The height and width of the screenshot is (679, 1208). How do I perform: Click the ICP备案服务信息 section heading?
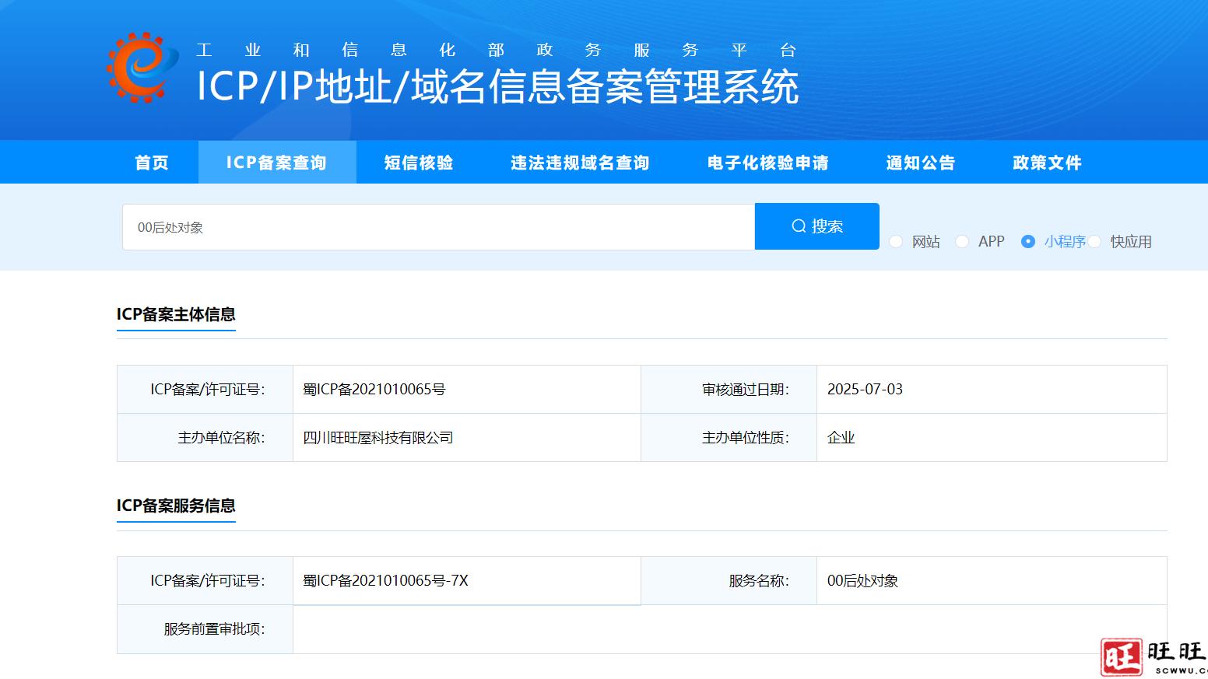(x=176, y=506)
